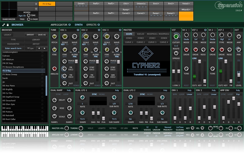Image resolution: width=244 pixels, height=162 pixels.
Task: Adjust the TUNE Pitch knob
Action: [54, 36]
